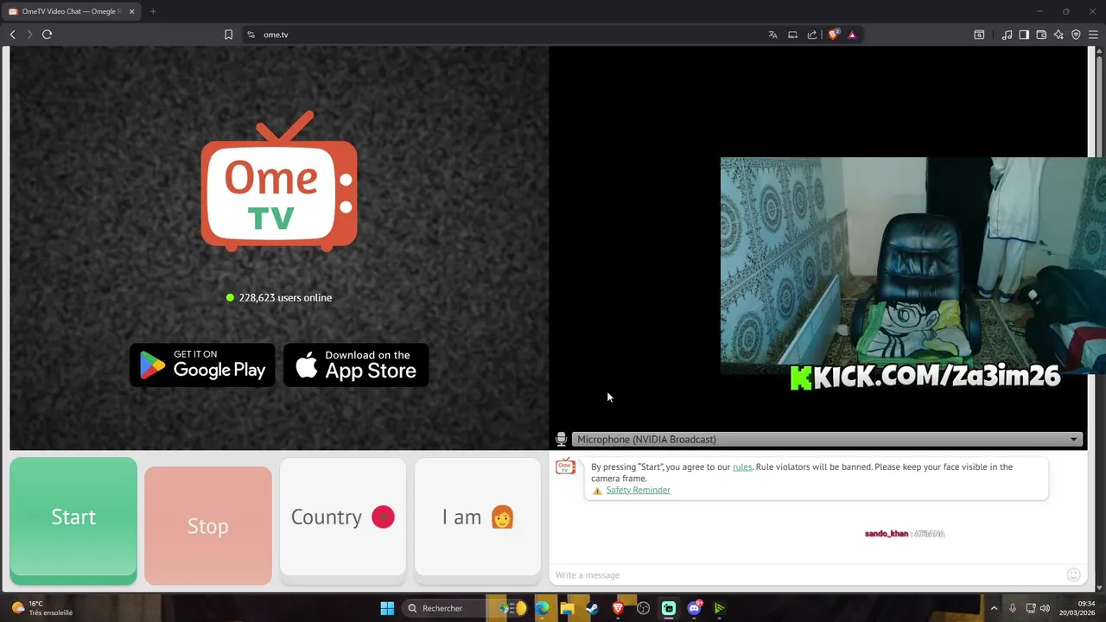
Task: Open the emoji picker smiley icon
Action: (1073, 574)
